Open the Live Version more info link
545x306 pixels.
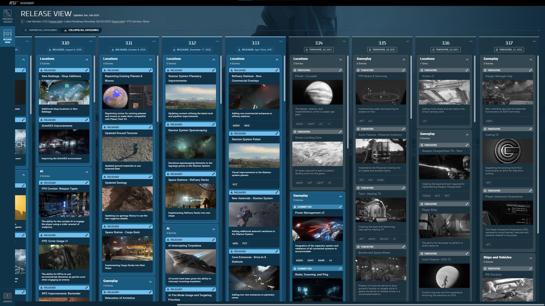(56, 22)
